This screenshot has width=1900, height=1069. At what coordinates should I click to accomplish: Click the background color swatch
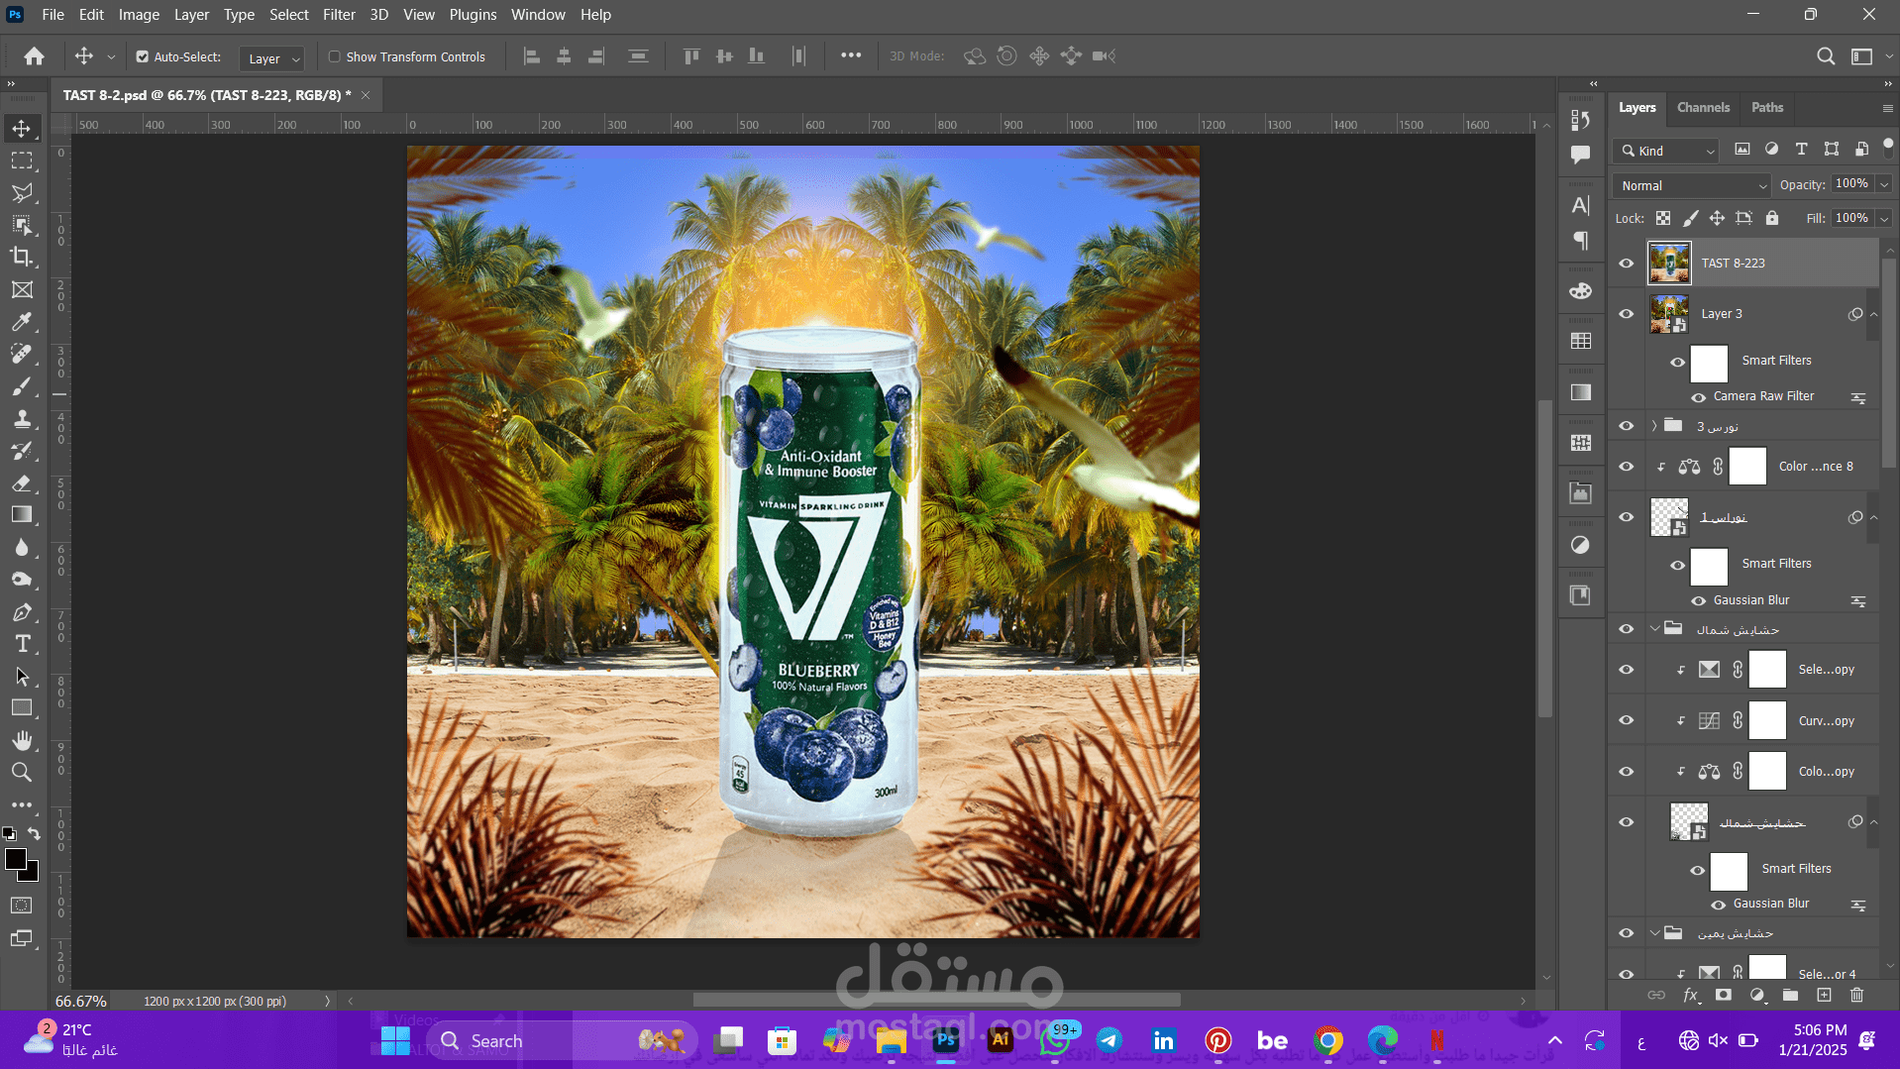pyautogui.click(x=31, y=873)
